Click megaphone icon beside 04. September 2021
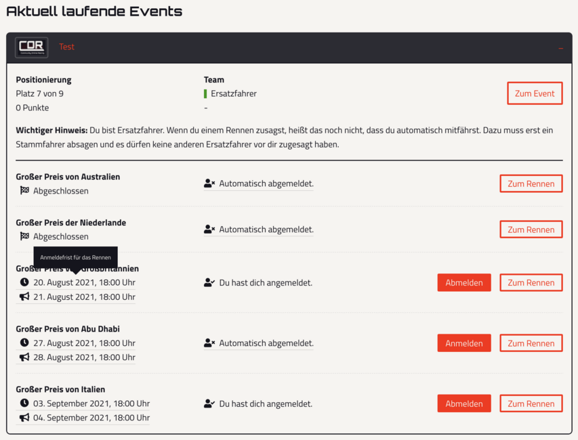 [24, 418]
